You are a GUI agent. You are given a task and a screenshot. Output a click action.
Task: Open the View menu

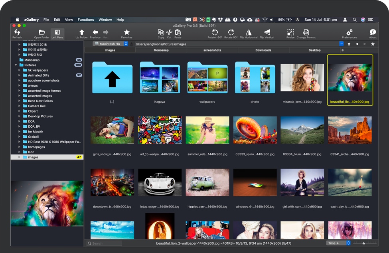pyautogui.click(x=69, y=20)
